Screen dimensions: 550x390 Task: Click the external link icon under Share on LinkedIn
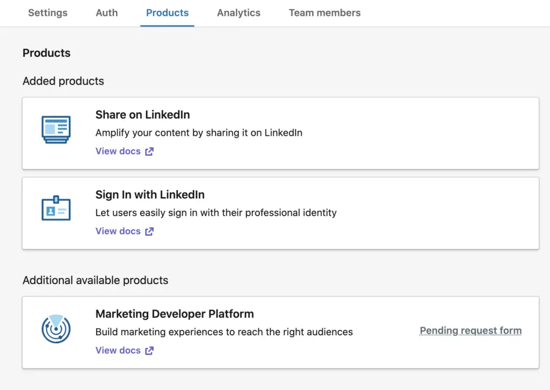tap(149, 151)
